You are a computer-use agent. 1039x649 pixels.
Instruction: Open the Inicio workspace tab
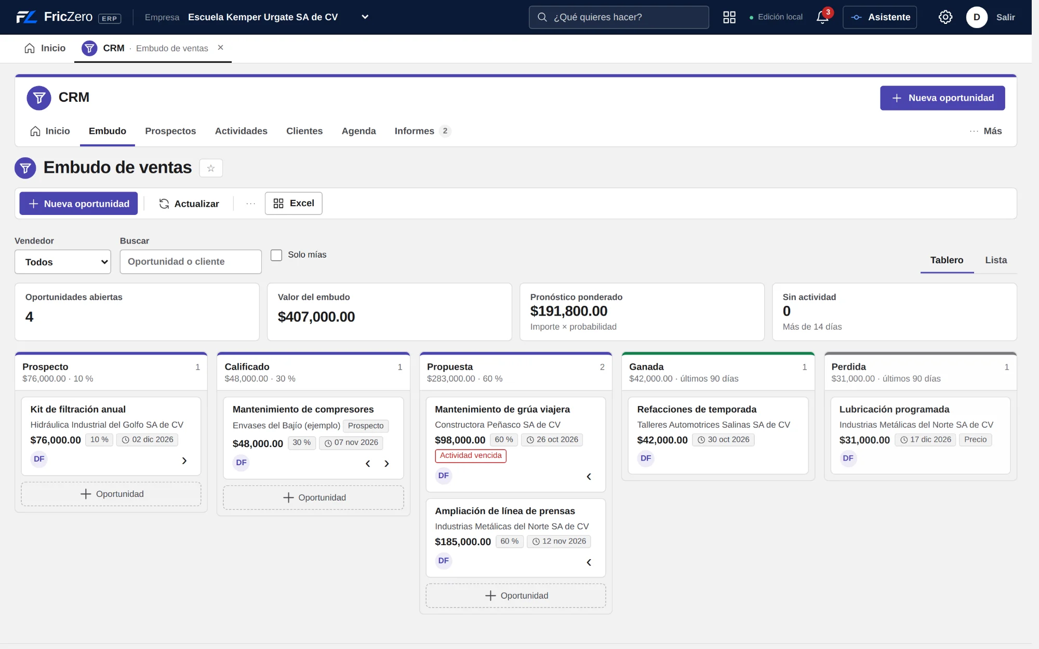(x=45, y=48)
